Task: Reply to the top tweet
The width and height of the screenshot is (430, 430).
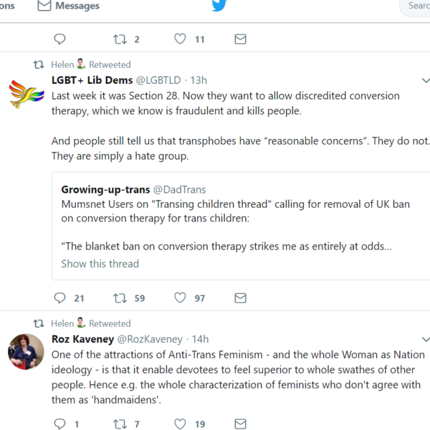Action: pos(60,39)
